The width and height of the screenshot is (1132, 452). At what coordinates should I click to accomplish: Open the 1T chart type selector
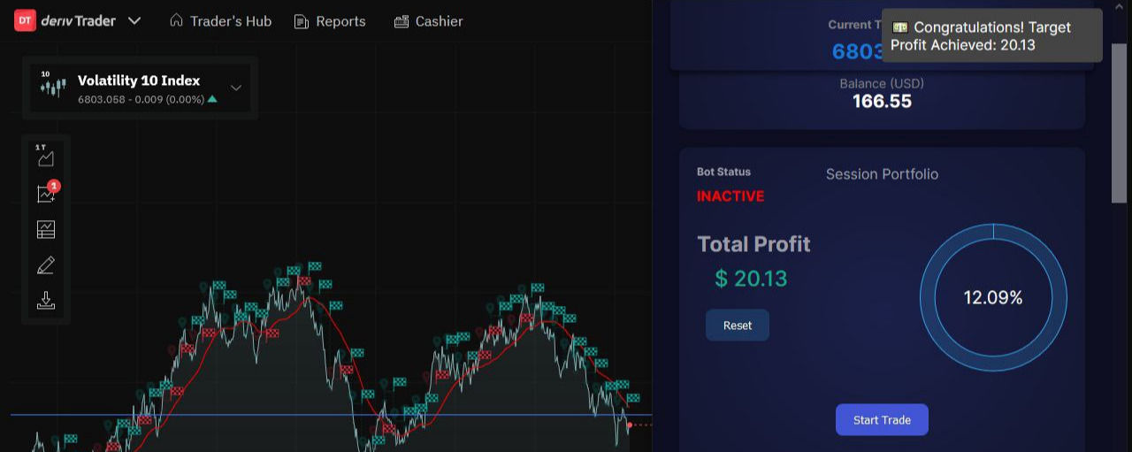point(46,157)
